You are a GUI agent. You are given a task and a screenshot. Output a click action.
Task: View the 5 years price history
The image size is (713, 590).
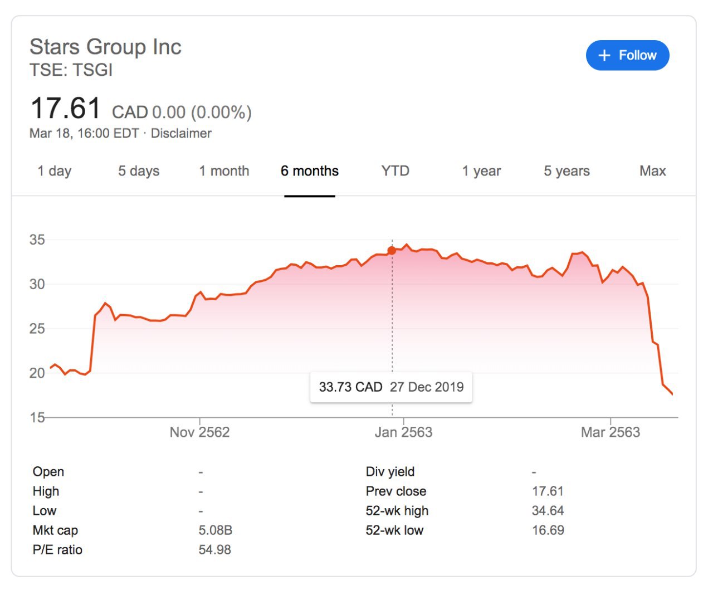567,171
